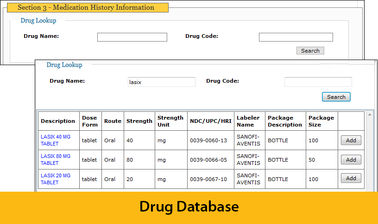Open the LASIX 40 MG TABLET link
378x224 pixels.
pos(56,140)
